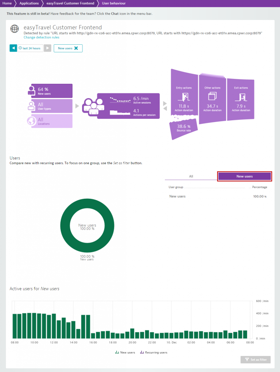Click 38.6 % Bounce rate tile
Screen dimensions: 280x372
(184, 128)
